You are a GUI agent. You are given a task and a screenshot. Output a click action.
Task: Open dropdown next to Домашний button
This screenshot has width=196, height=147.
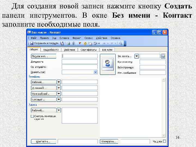[59, 88]
